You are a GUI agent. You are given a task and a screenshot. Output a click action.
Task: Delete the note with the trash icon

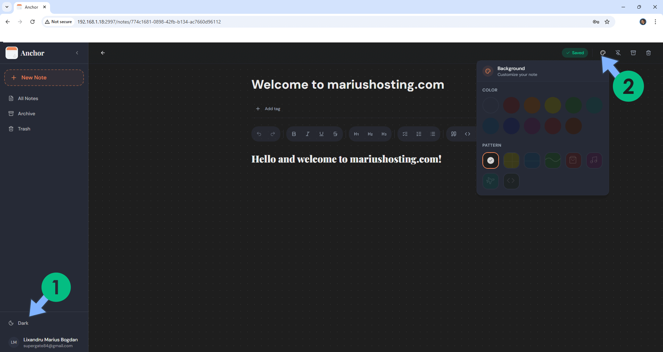pos(648,53)
